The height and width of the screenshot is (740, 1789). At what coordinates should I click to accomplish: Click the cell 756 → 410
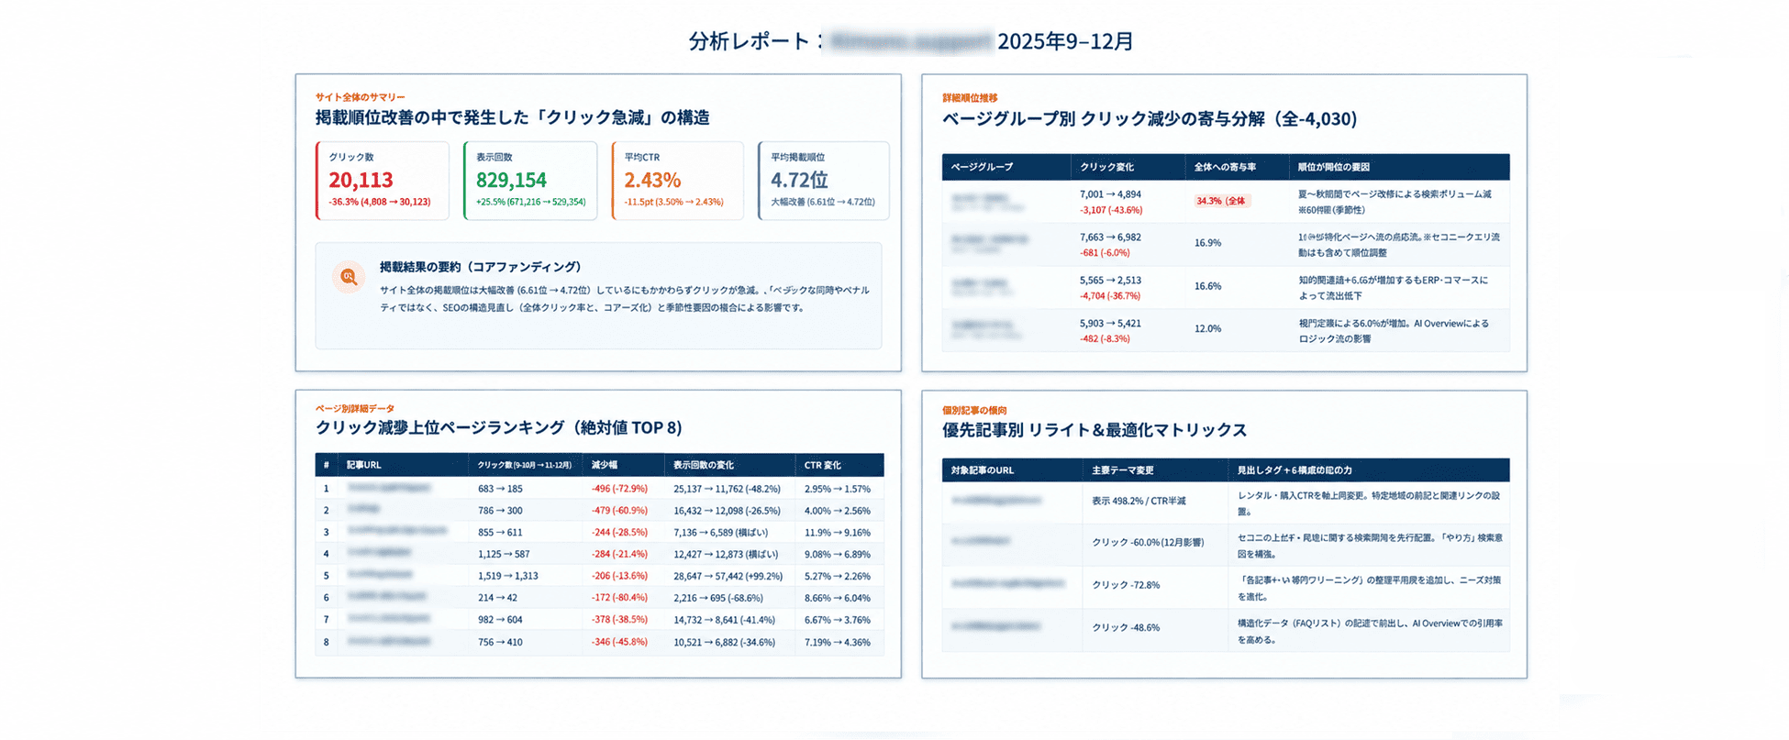500,642
